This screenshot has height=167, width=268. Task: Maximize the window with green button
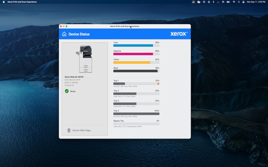coord(66,26)
